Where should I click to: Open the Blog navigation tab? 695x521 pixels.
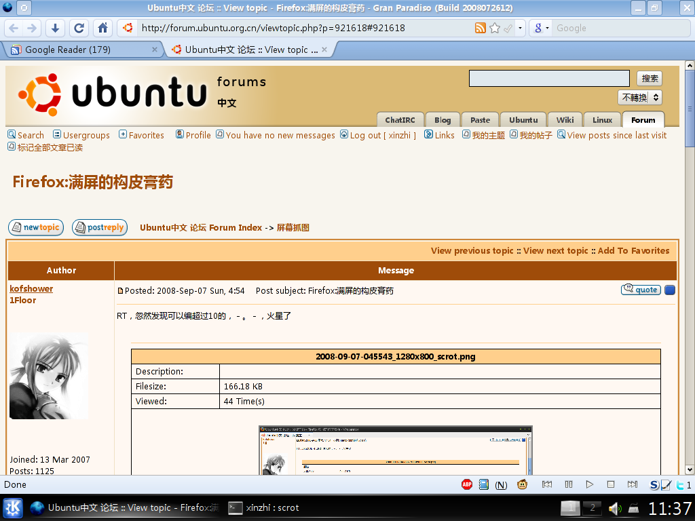[443, 120]
